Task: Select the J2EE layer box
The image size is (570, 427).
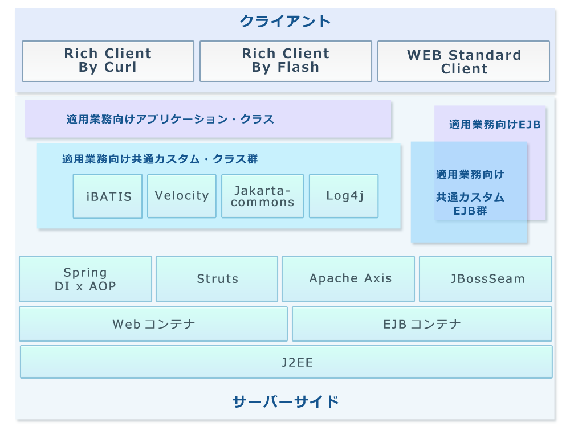Action: (x=287, y=362)
